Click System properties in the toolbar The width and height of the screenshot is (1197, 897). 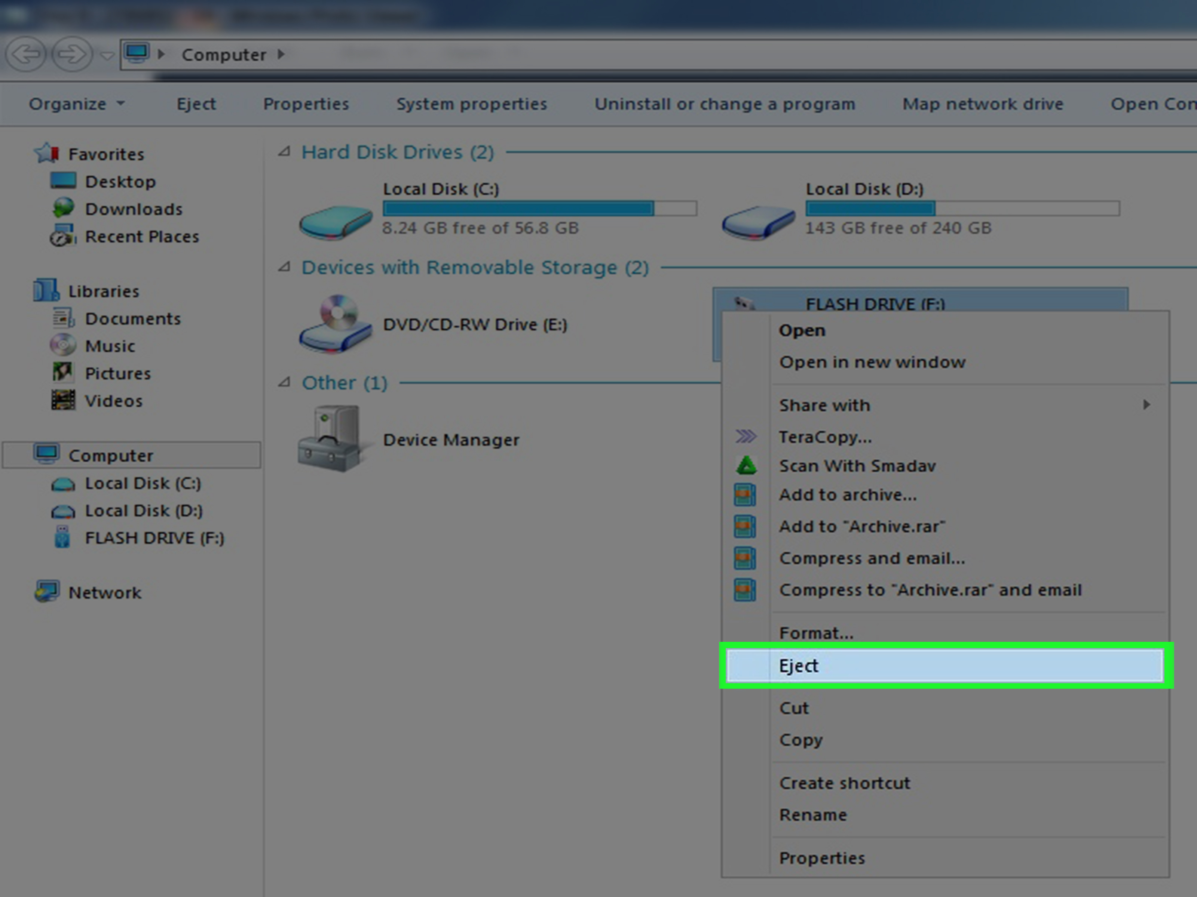click(472, 104)
